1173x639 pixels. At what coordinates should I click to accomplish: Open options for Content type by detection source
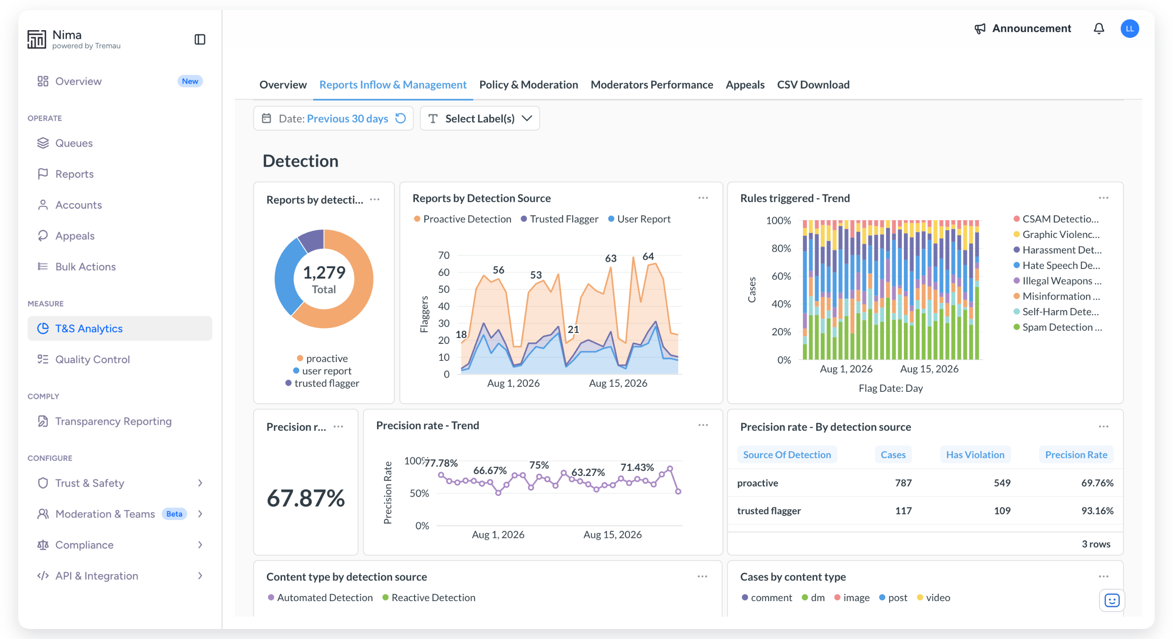702,576
